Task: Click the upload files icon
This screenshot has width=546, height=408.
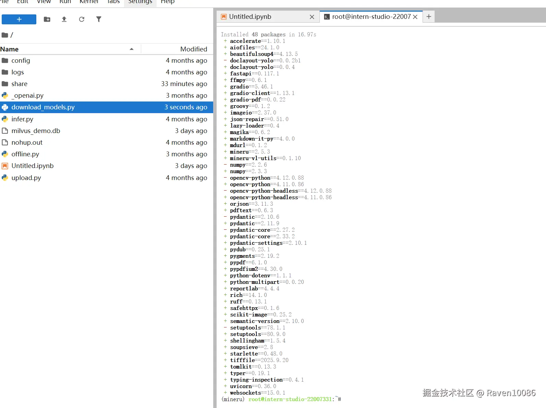Action: click(x=64, y=19)
